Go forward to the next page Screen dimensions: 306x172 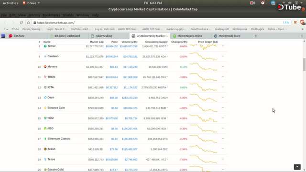pyautogui.click(x=13, y=22)
